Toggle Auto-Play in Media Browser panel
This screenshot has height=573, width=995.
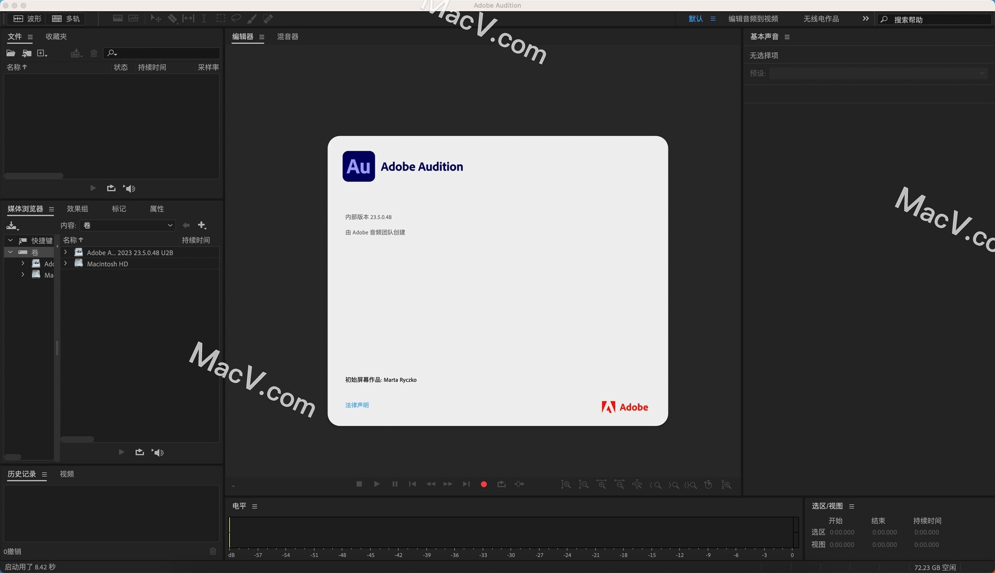[x=158, y=452]
